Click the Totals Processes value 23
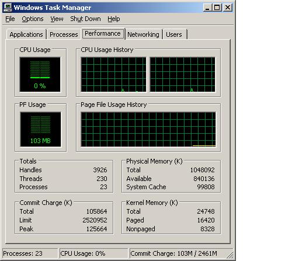The width and height of the screenshot is (299, 261). point(103,187)
